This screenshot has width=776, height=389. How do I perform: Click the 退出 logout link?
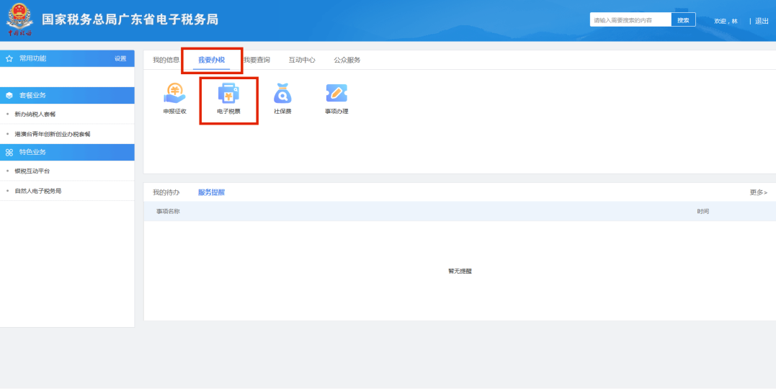pos(762,21)
